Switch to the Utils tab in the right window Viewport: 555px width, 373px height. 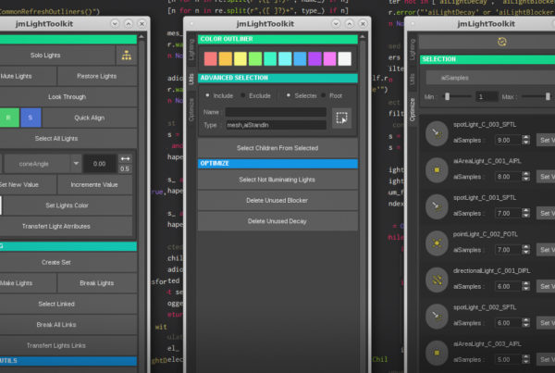pyautogui.click(x=412, y=79)
